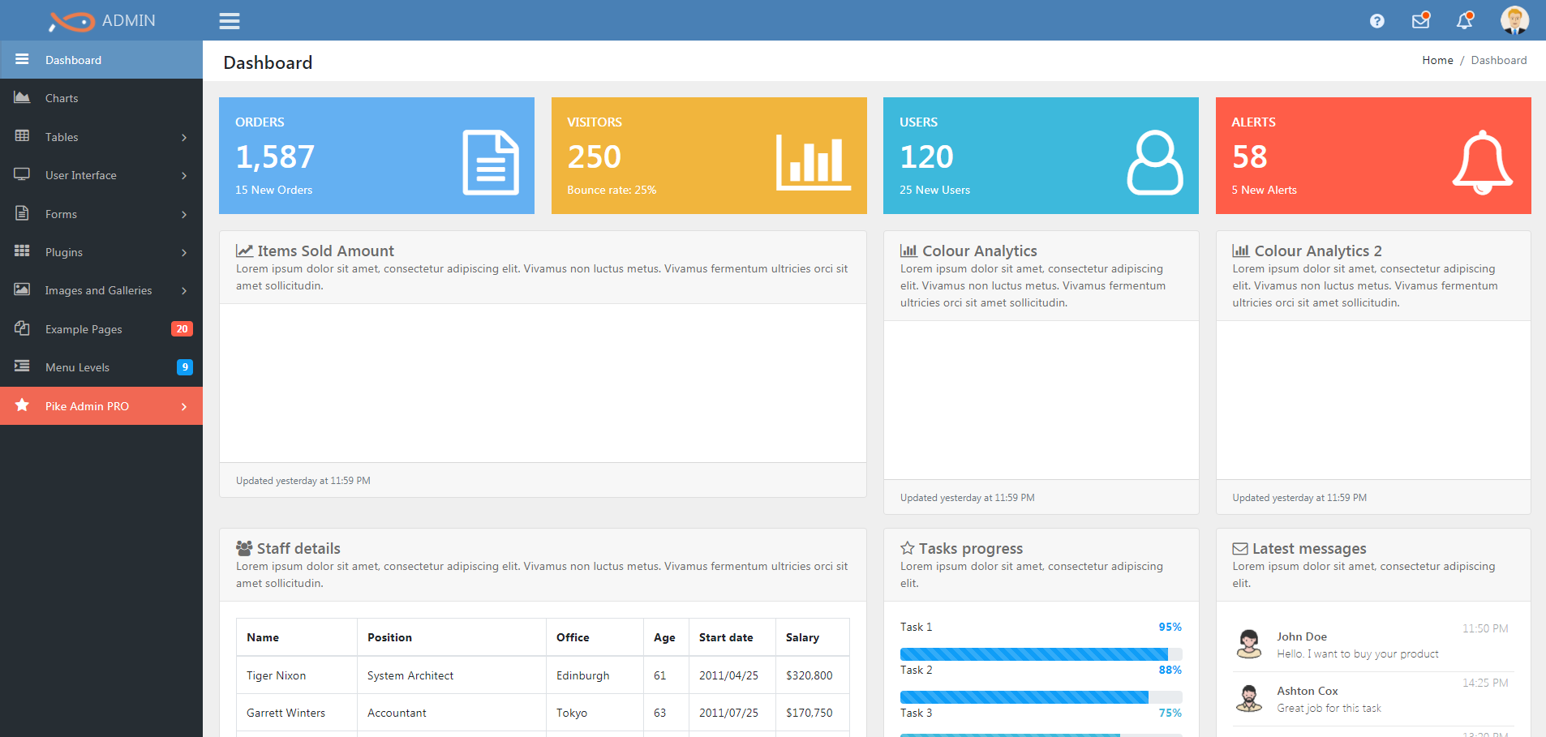Open the Example Pages menu item
This screenshot has width=1546, height=737.
click(101, 329)
